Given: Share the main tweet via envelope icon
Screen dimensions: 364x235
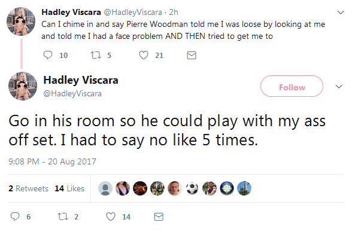Looking at the screenshot, I should pos(159,216).
